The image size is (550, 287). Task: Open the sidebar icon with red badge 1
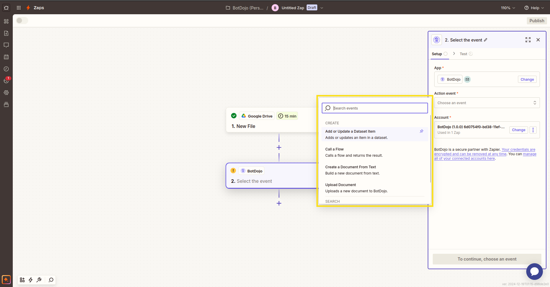click(x=6, y=81)
